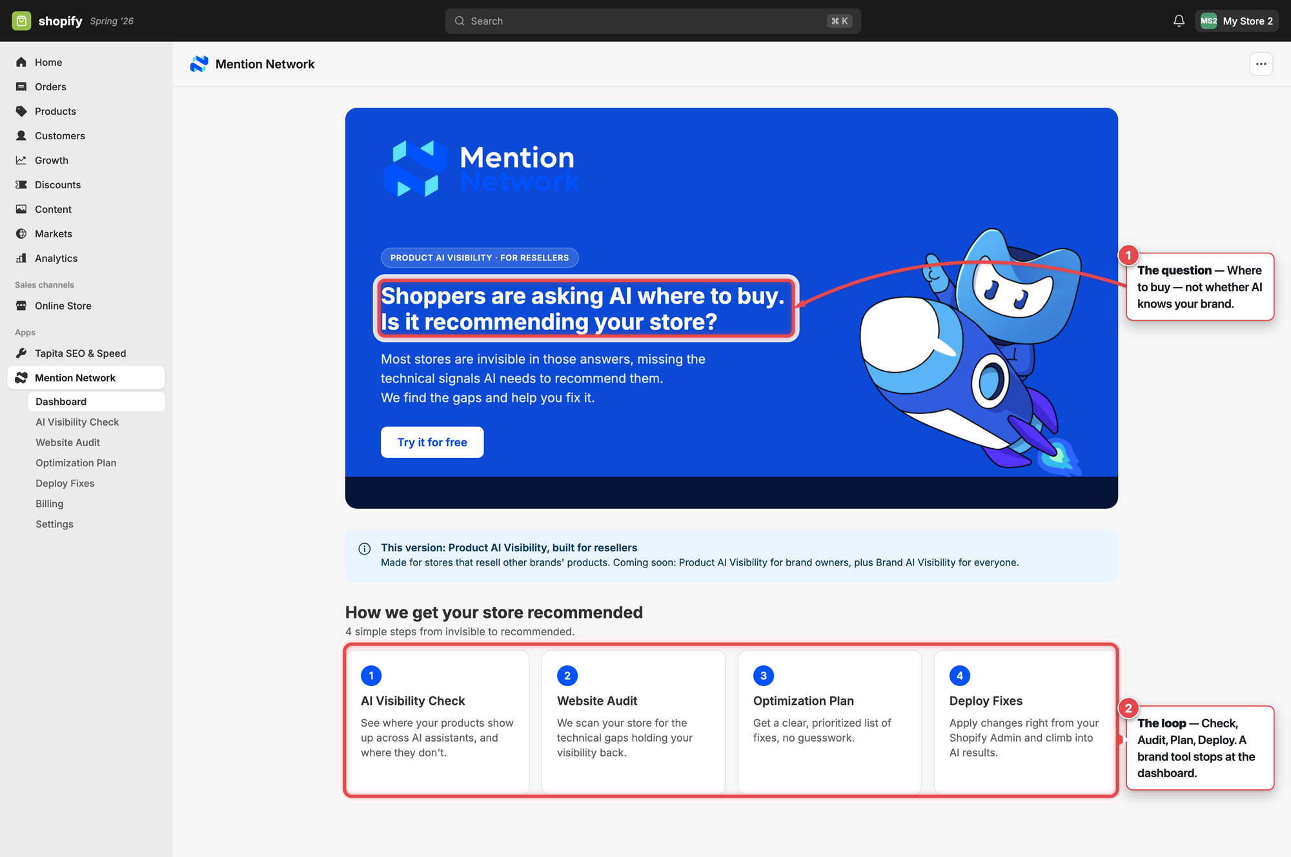1291x857 pixels.
Task: Open the three-dots more actions menu
Action: (1261, 64)
